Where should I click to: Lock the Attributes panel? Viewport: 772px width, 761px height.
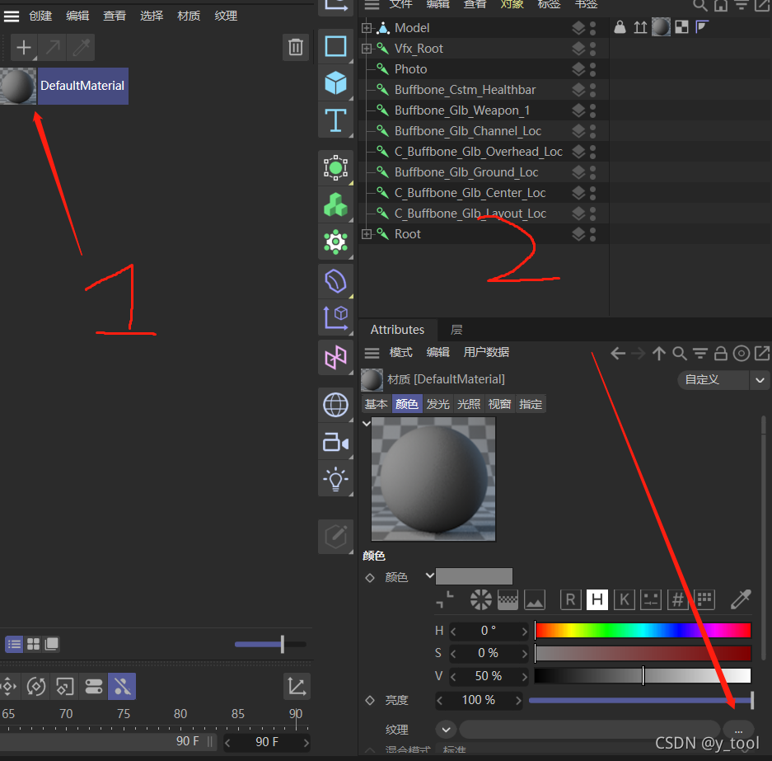tap(721, 353)
